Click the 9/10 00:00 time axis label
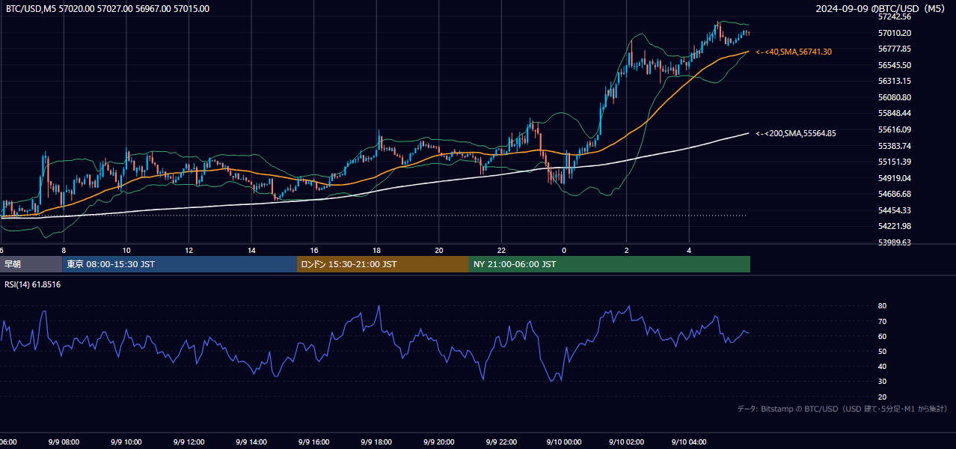 [x=564, y=442]
